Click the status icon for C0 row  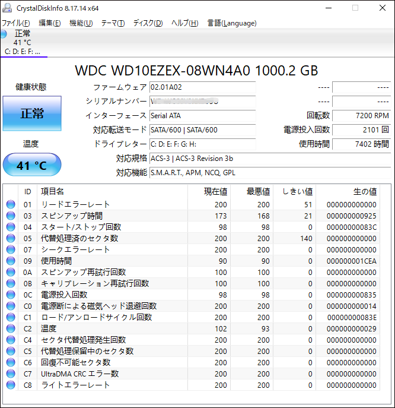coord(11,306)
